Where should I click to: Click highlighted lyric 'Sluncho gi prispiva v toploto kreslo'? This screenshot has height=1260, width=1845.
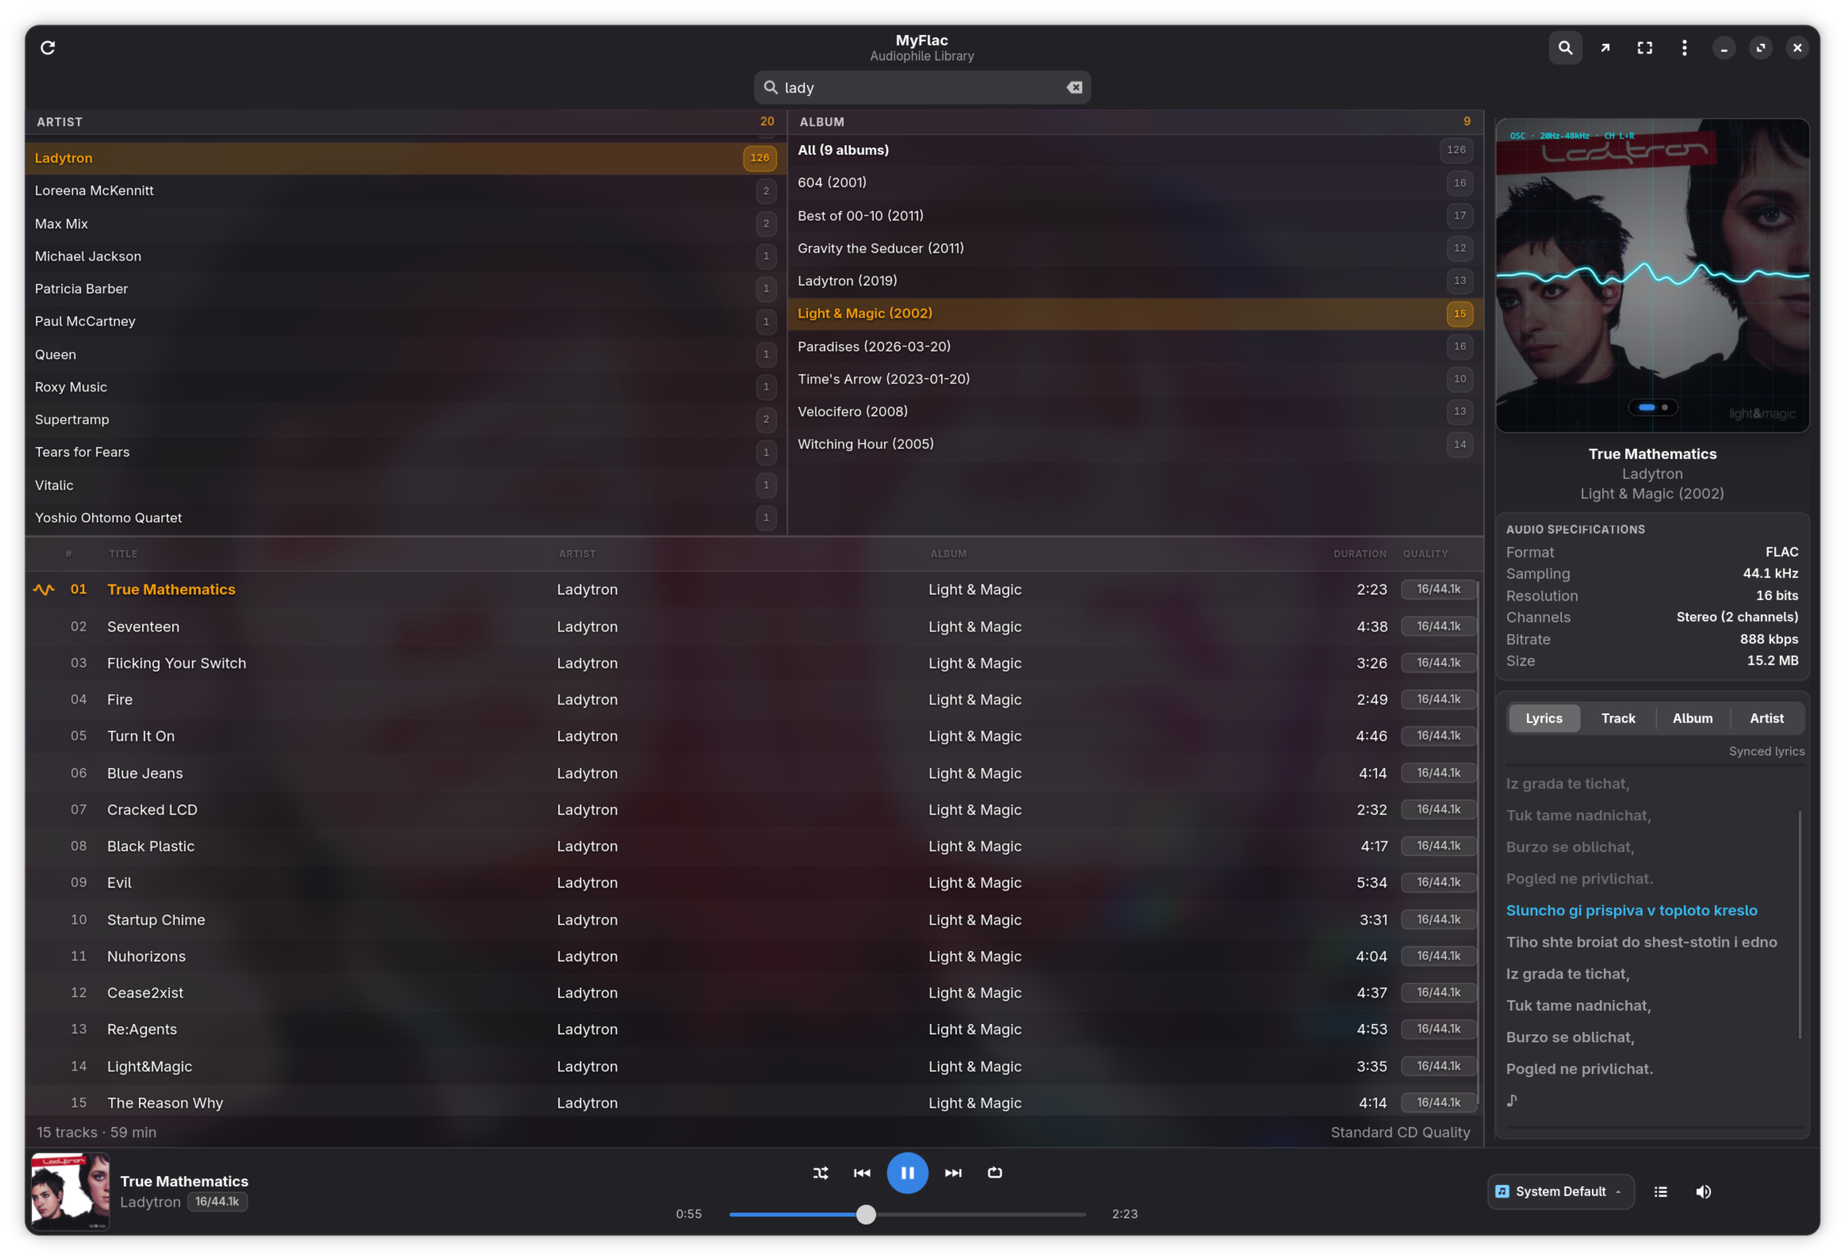click(1631, 911)
